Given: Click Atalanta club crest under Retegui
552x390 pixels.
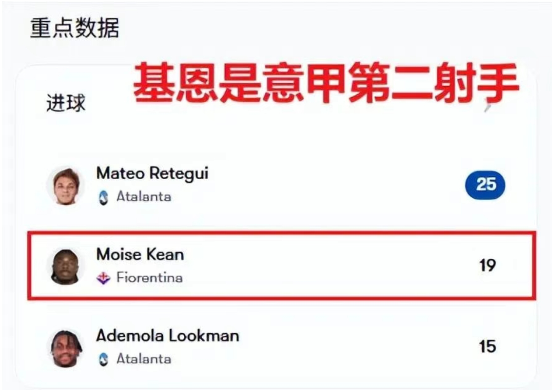Looking at the screenshot, I should [103, 197].
